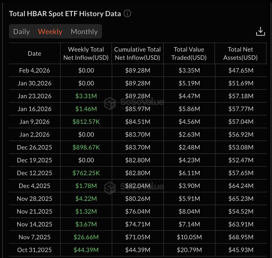Viewport: 272px width, 258px height.
Task: Click the download arrow icon at top right
Action: [261, 31]
